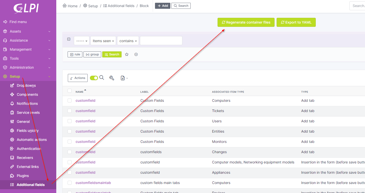Open the Components setup section

[x=27, y=94]
